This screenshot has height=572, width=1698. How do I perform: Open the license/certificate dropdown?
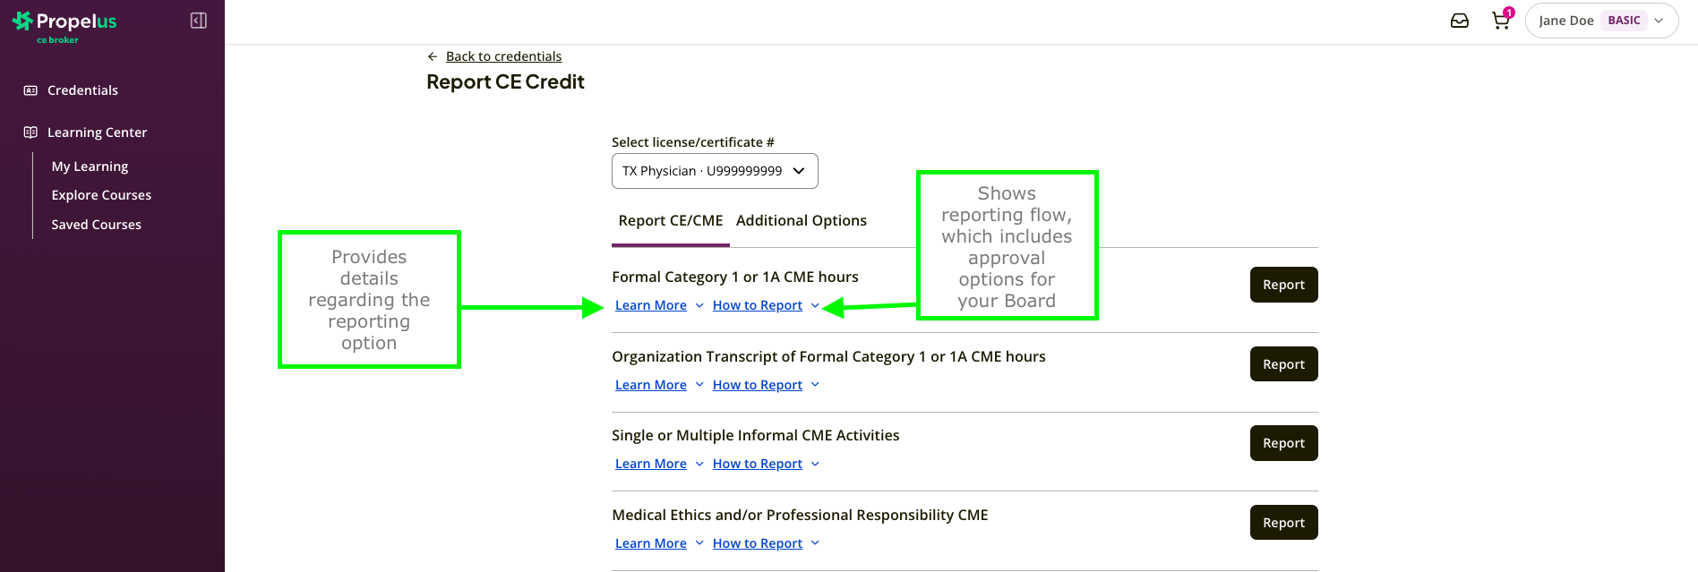(715, 171)
